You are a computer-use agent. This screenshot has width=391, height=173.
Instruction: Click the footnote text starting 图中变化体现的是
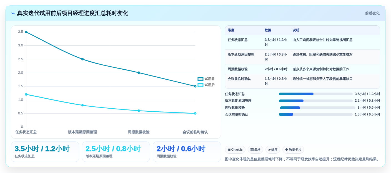coord(302,159)
